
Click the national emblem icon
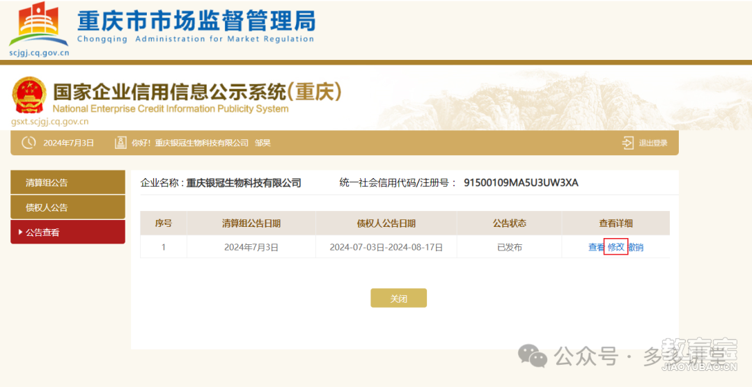(x=29, y=95)
